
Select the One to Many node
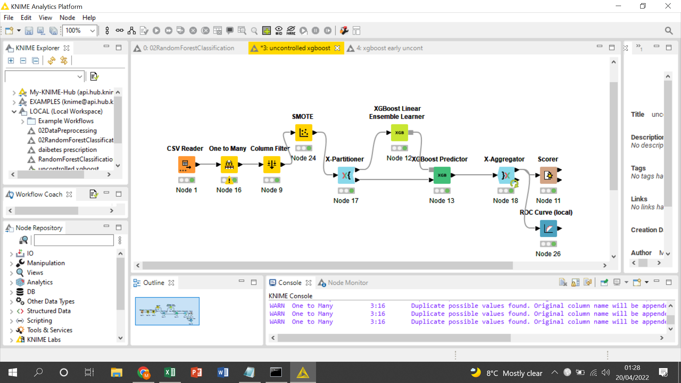coord(229,165)
